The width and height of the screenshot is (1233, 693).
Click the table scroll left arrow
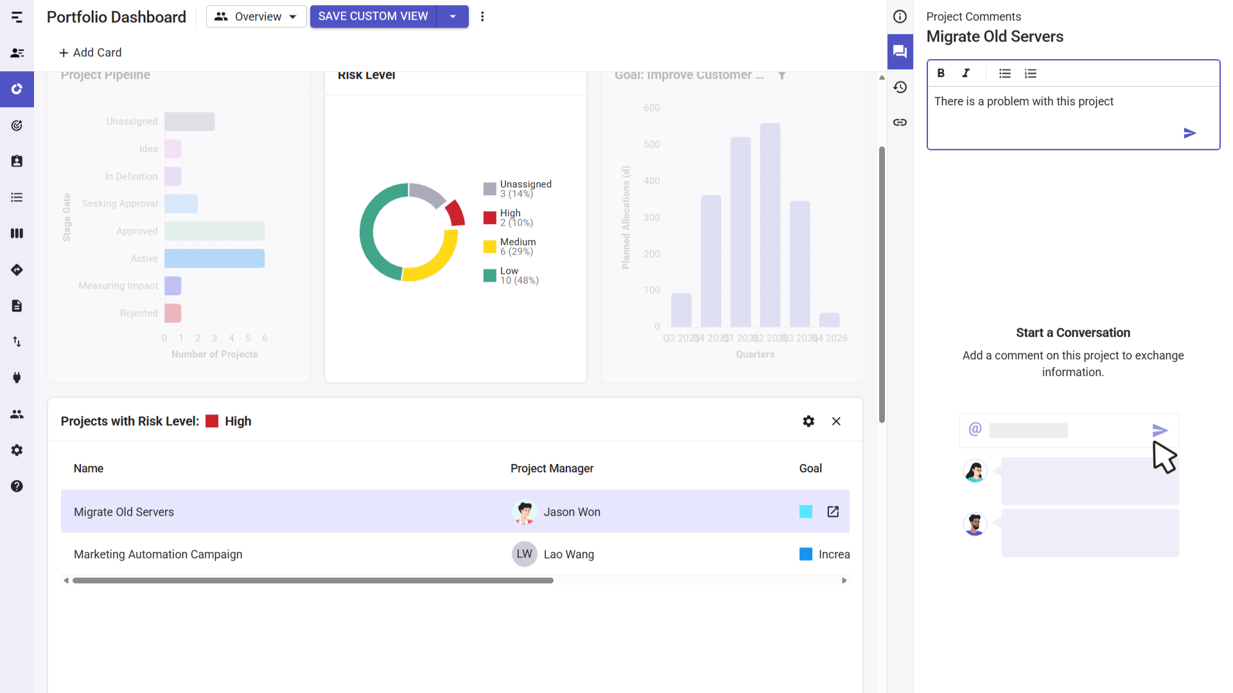coord(66,580)
